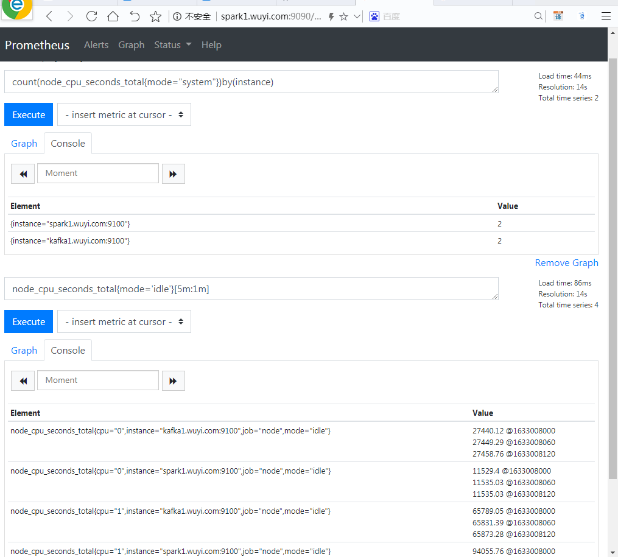Click scrollbar down arrow
Viewport: 618px width, 557px height.
pos(613,552)
